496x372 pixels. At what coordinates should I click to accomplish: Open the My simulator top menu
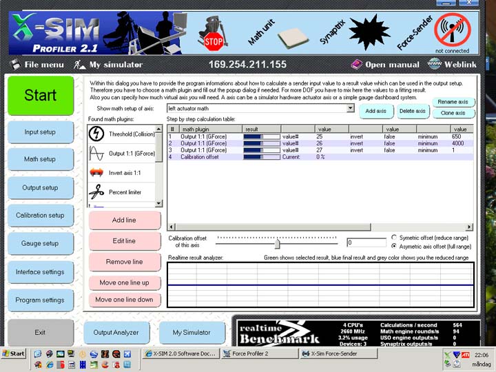[108, 65]
